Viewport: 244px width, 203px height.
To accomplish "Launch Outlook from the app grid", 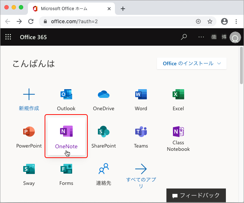I will [x=66, y=95].
